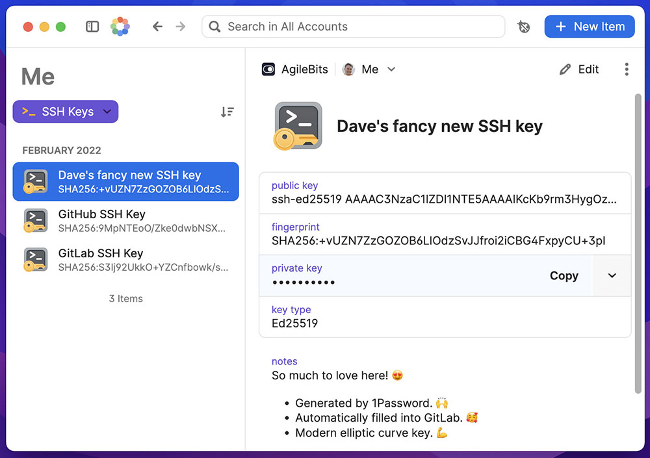Click the concealed fields eye icon

[524, 26]
